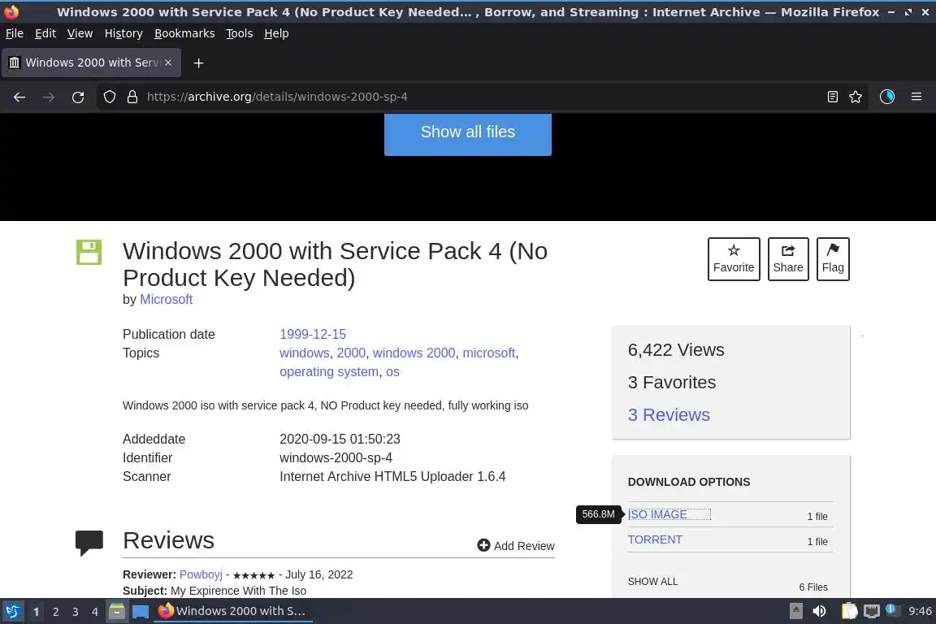Open reviewer Powboyj profile
The height and width of the screenshot is (624, 936).
[201, 574]
